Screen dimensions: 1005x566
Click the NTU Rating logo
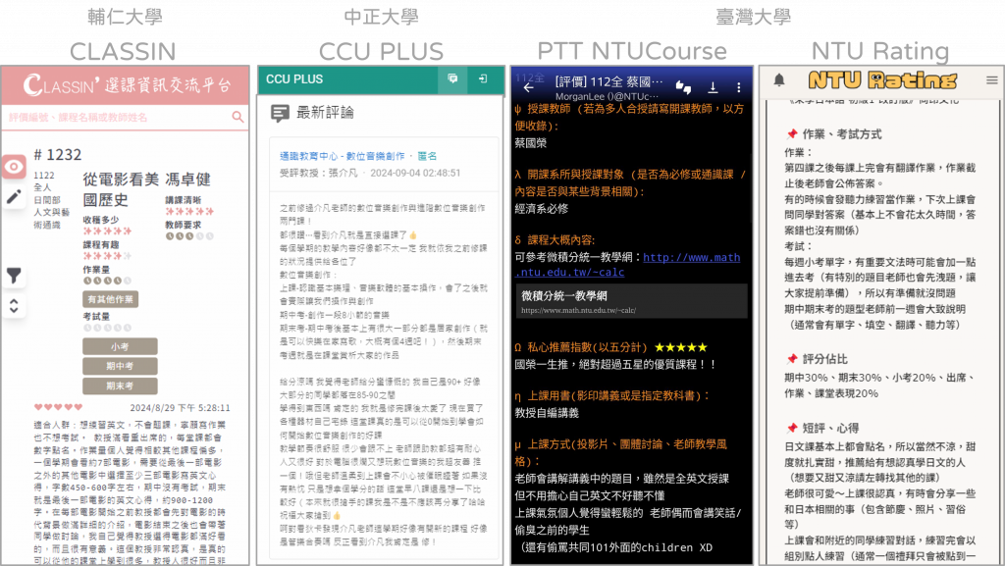[882, 80]
